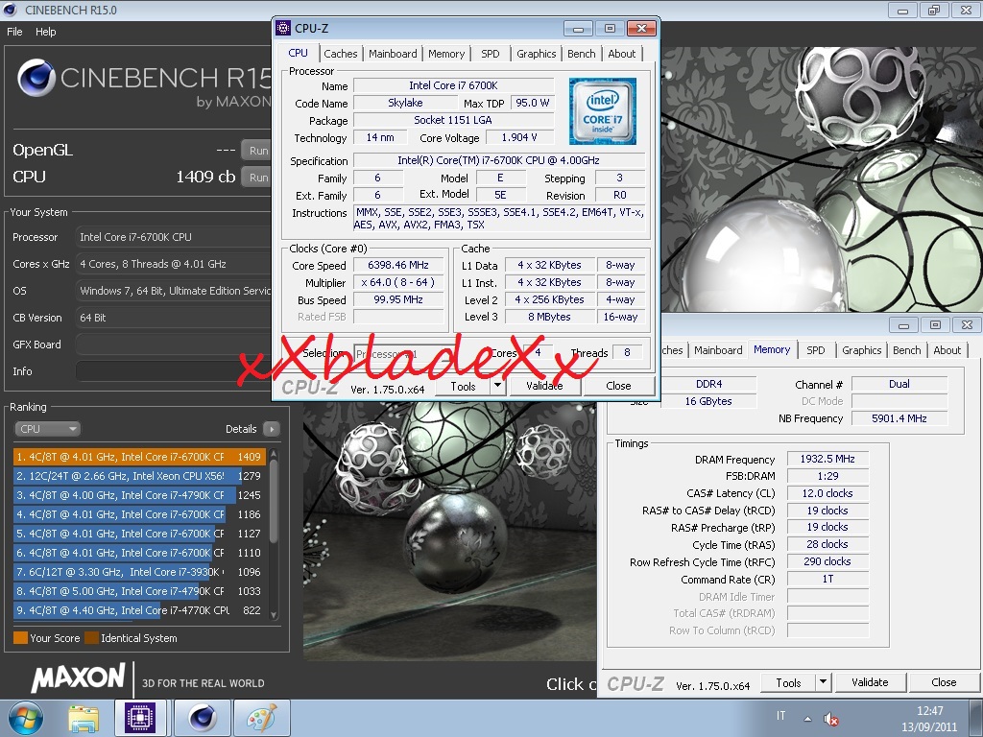Click Validate in front CPU-Z
Viewport: 983px width, 737px height.
544,386
